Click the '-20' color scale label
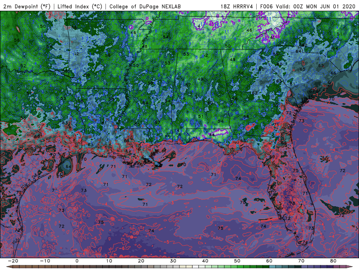The height and width of the screenshot is (269, 359). click(x=13, y=261)
